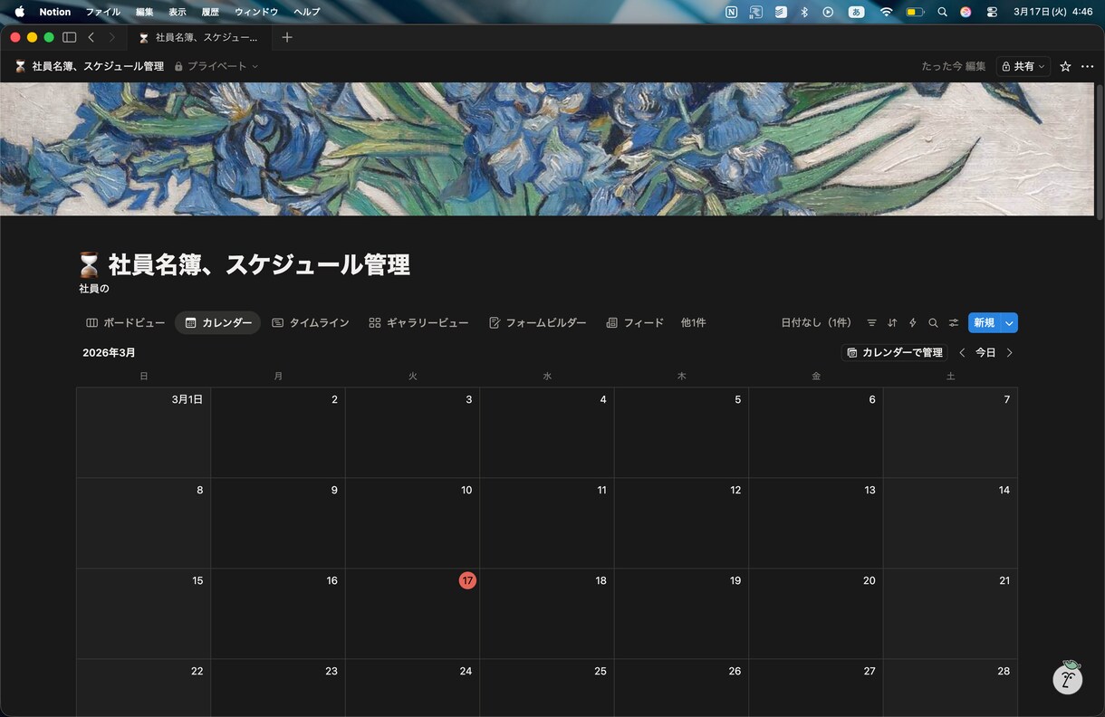Screen dimensions: 1105x717
Task: Go forward with the right arrow
Action: click(x=111, y=37)
